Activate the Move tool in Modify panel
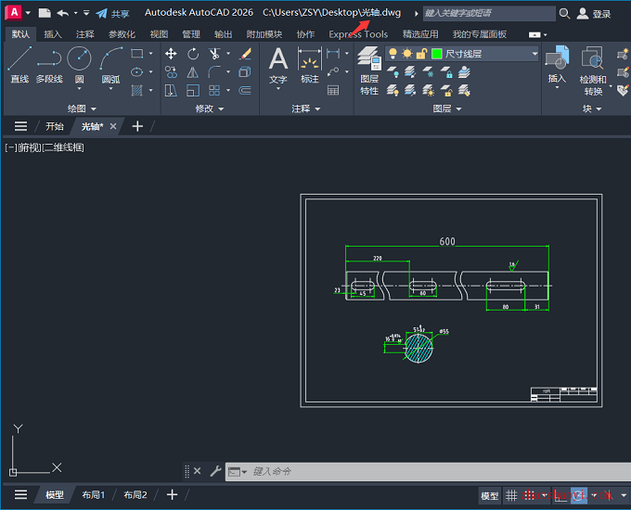631x510 pixels. (x=172, y=54)
